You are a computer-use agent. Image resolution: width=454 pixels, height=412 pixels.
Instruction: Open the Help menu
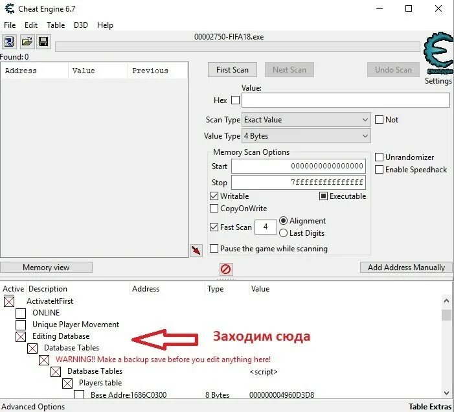point(105,25)
